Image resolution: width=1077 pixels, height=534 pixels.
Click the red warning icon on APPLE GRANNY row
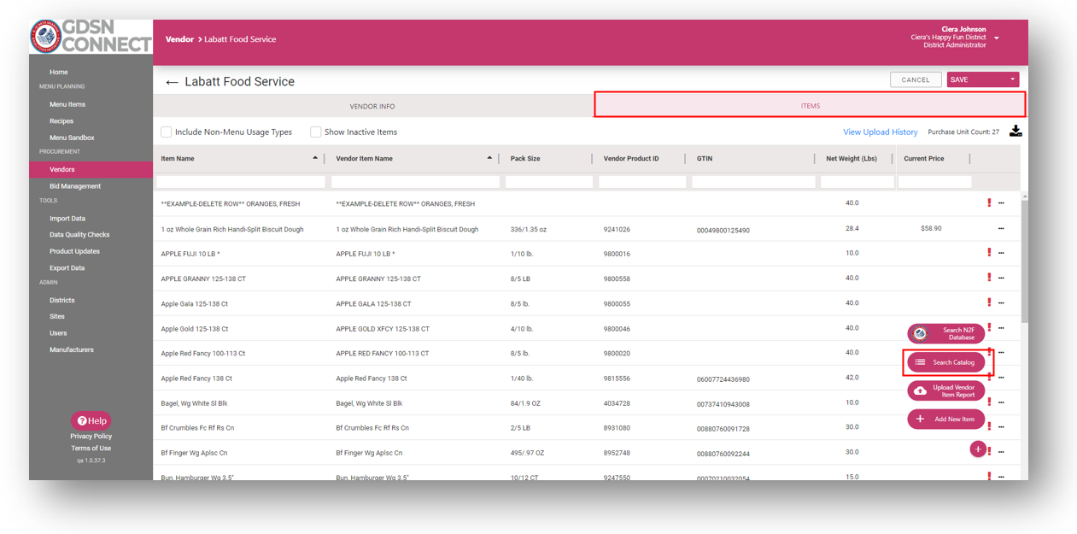(989, 278)
